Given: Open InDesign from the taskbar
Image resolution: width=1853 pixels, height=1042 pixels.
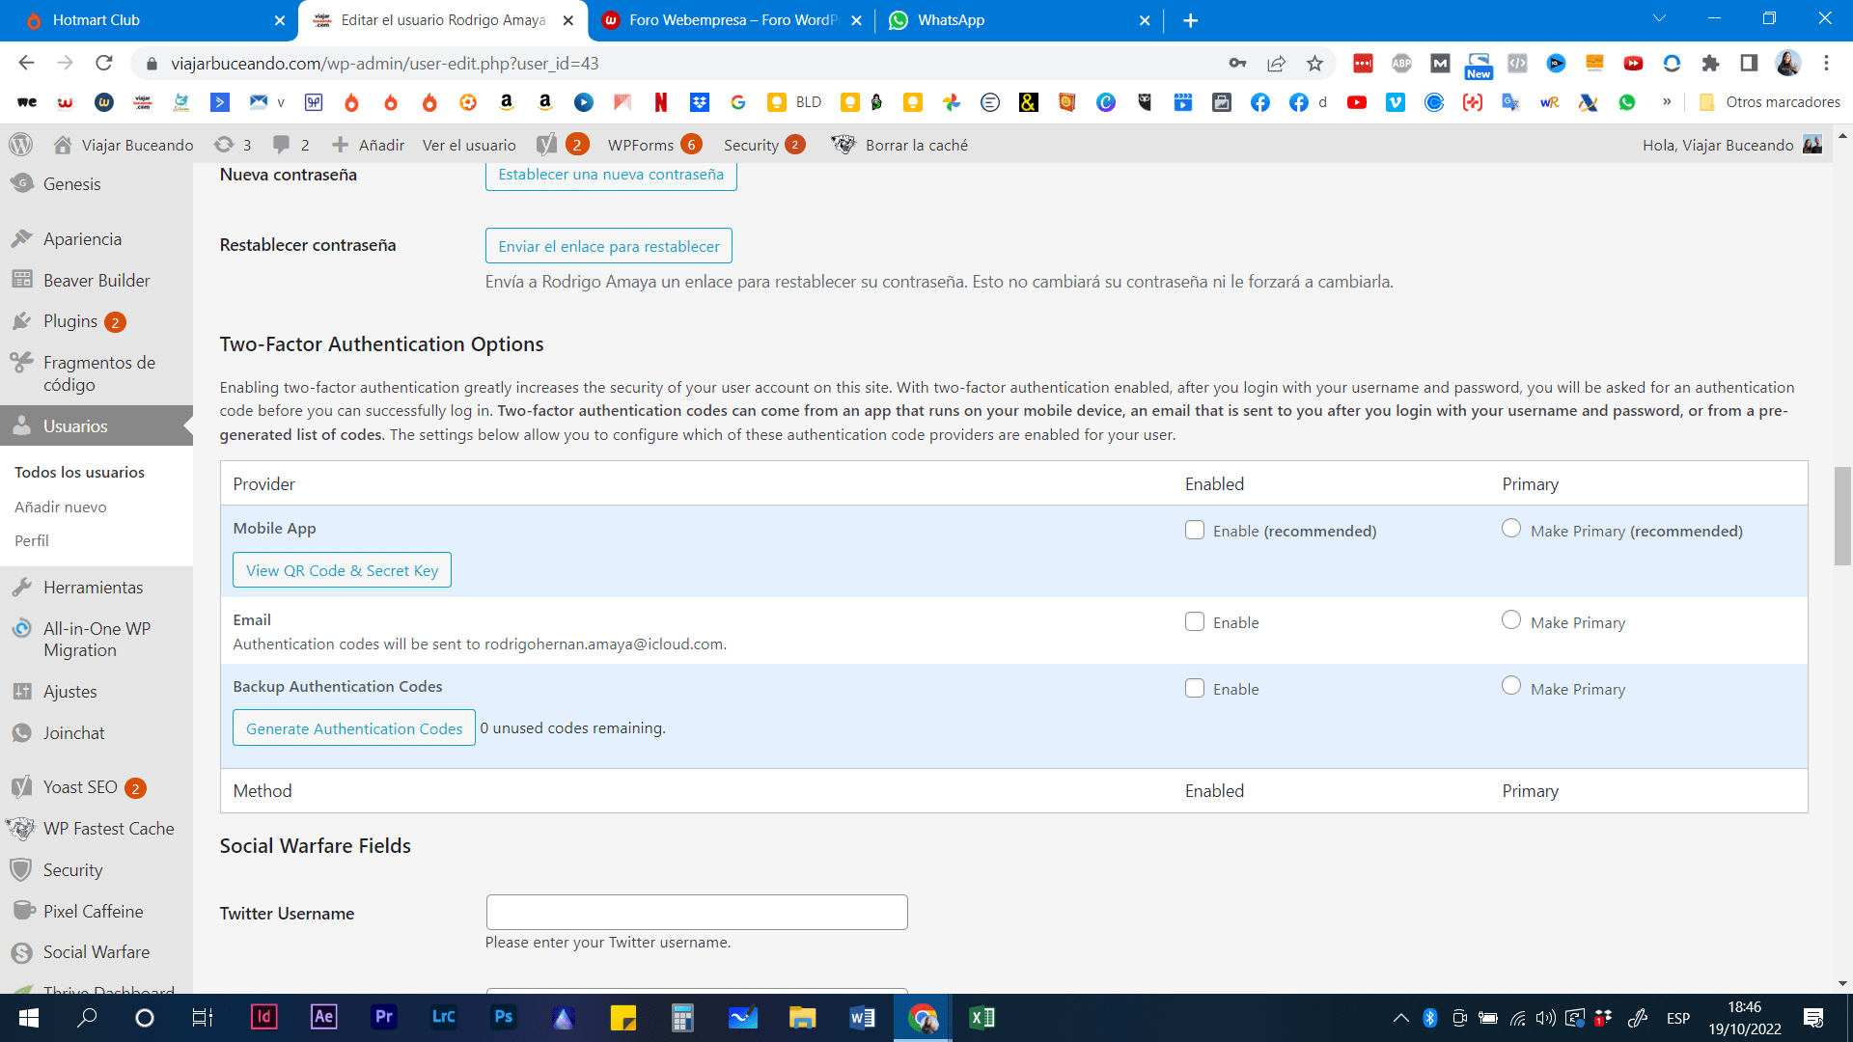Looking at the screenshot, I should tap(263, 1017).
